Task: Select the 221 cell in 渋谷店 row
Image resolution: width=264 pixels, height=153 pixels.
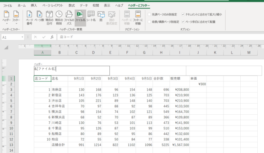Action: tap(93, 101)
